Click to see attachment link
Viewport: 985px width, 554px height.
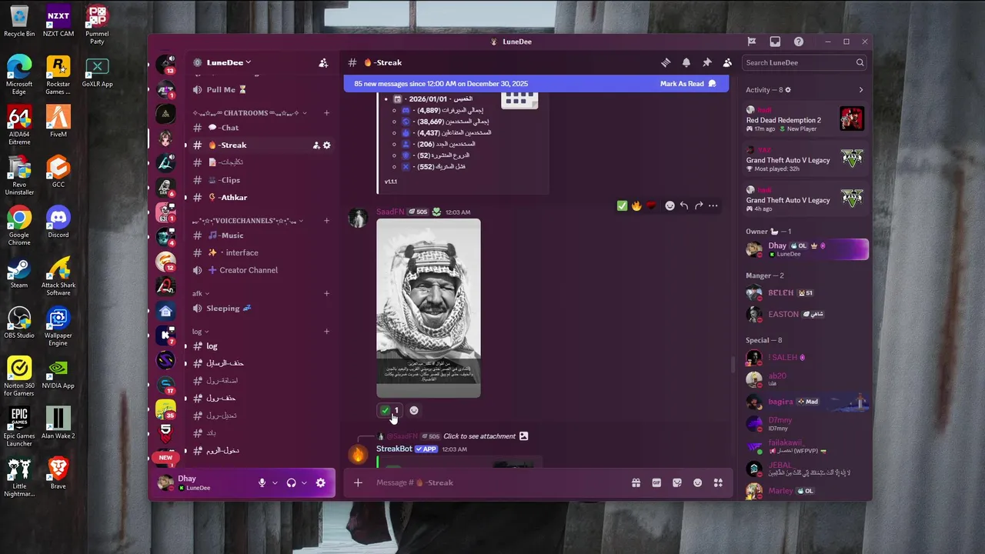(x=479, y=436)
